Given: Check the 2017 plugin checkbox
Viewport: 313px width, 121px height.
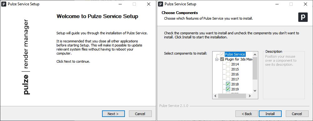Looking at the screenshot, I should (228, 79).
